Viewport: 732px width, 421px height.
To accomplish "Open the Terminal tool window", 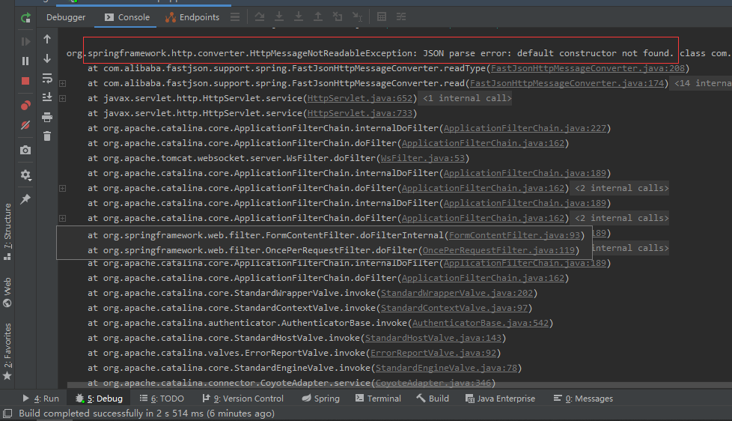I will click(378, 399).
